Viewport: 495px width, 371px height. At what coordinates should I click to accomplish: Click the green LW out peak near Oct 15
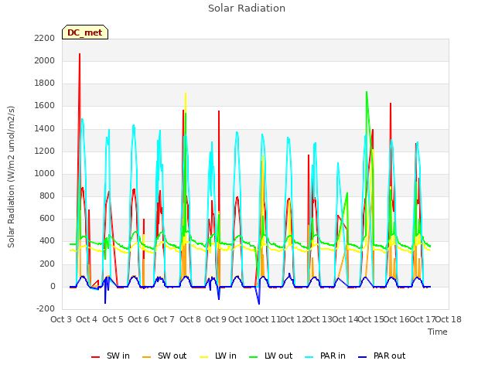pyautogui.click(x=367, y=93)
